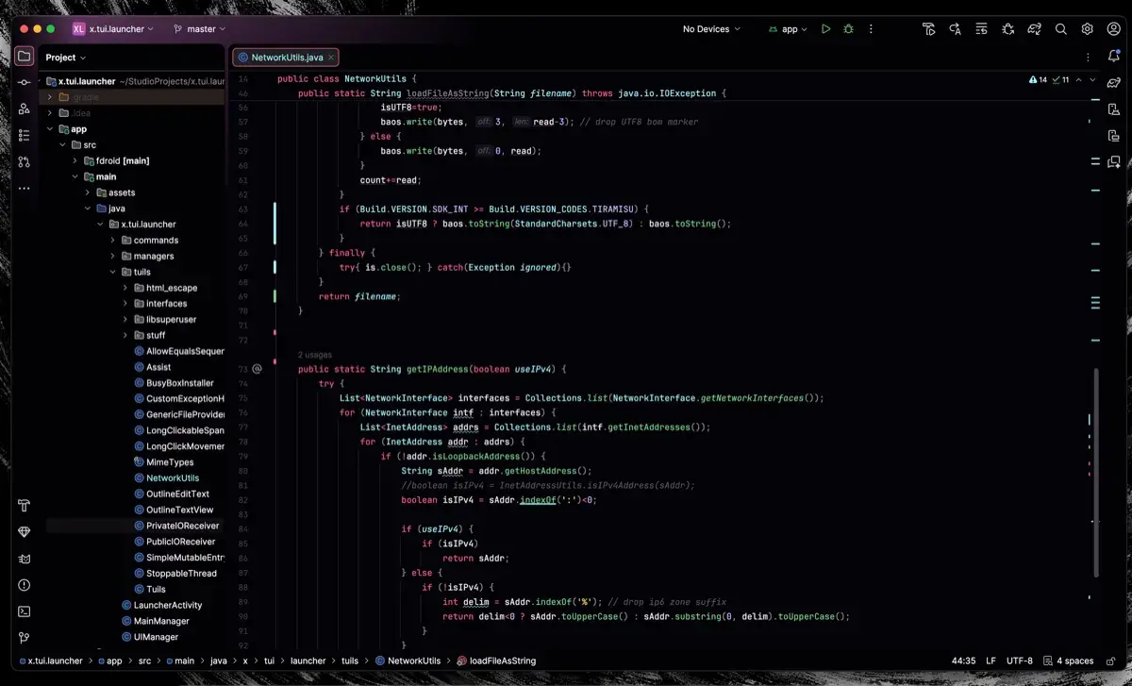Screen dimensions: 1132x686
Task: Go to previous highlighted error arrow
Action: 1079,80
